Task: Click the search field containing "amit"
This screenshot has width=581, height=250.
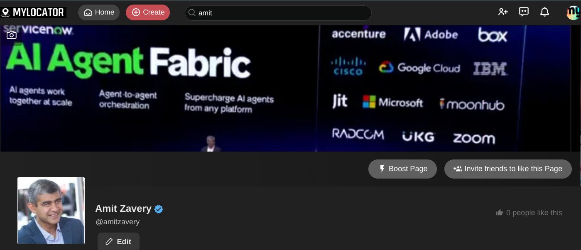Action: 278,13
